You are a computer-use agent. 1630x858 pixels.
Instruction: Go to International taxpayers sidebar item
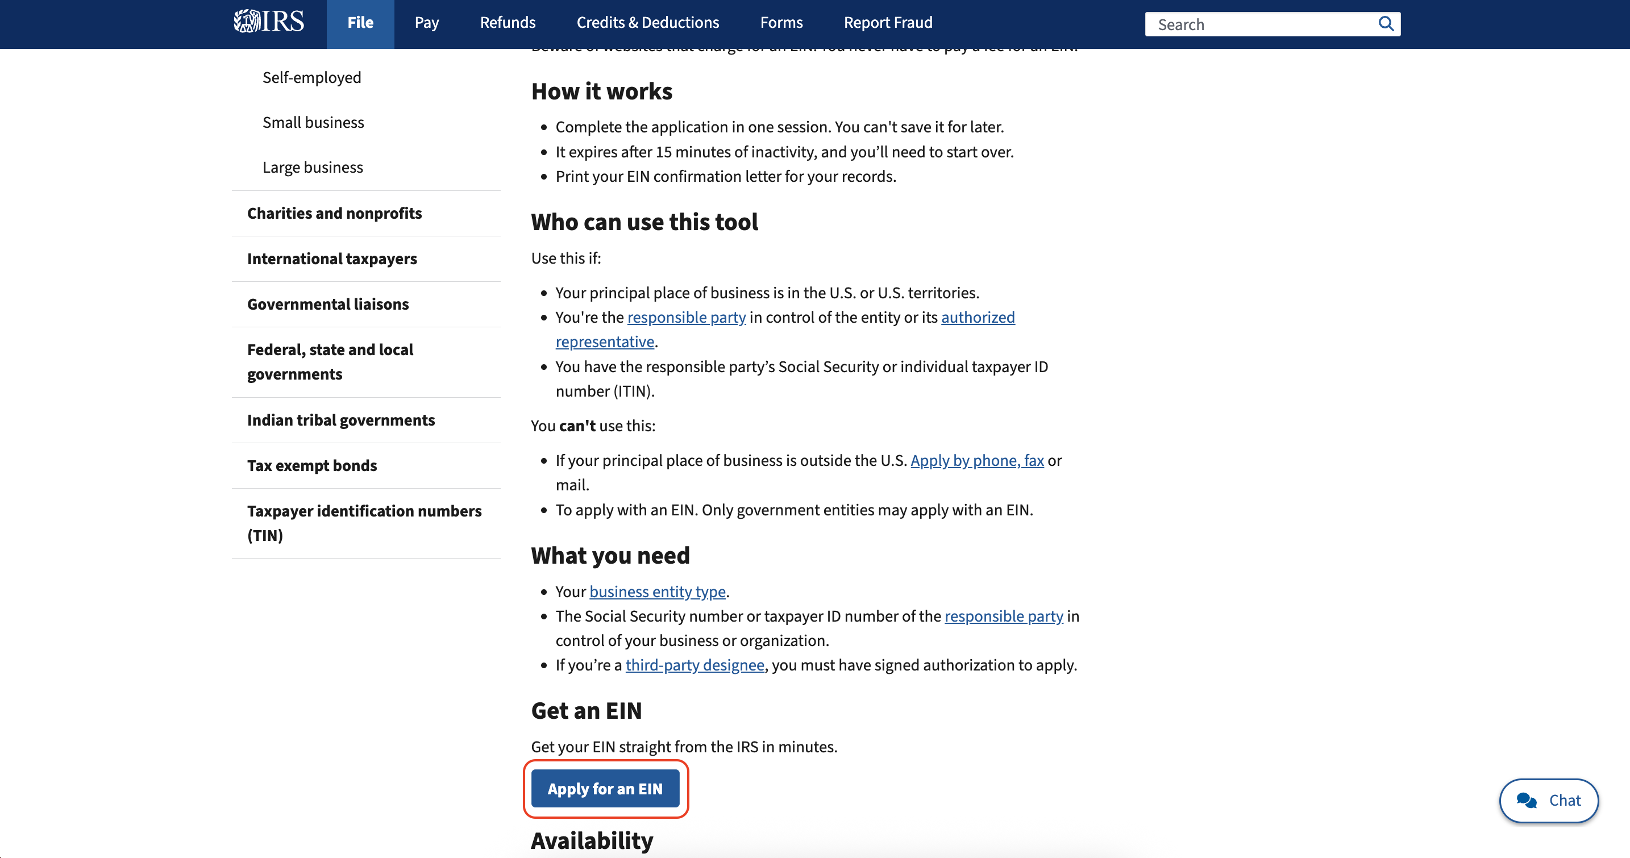coord(331,260)
